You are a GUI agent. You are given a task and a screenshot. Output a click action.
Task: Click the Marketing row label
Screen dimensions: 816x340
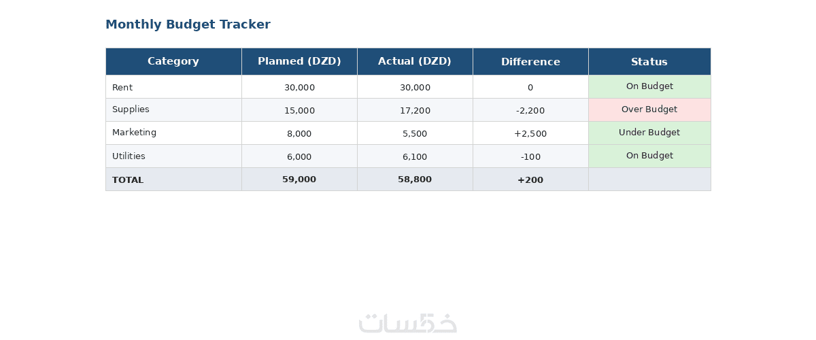(x=134, y=133)
